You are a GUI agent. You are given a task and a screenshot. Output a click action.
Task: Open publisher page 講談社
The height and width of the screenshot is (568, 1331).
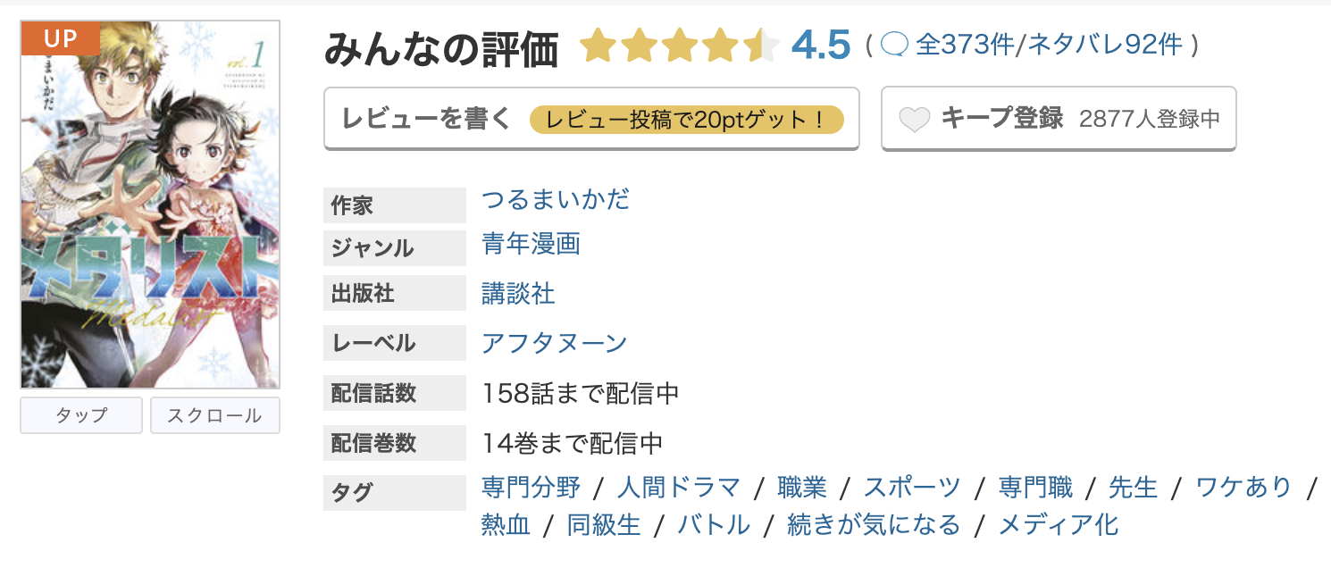[516, 293]
